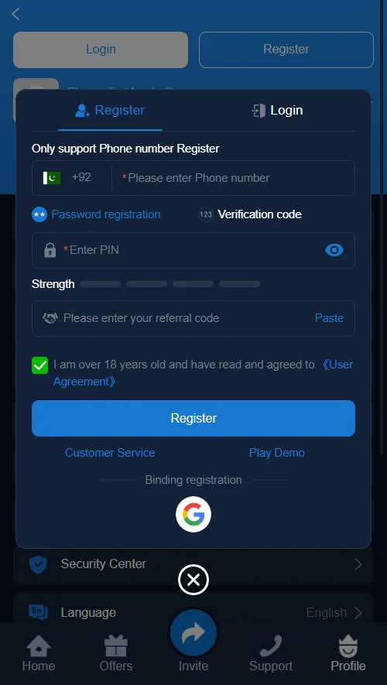The image size is (387, 685).
Task: Open Home from the bottom bar
Action: [39, 653]
